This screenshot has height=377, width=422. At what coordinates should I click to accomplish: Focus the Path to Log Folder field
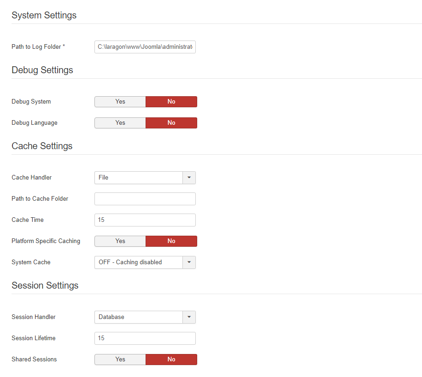(145, 47)
